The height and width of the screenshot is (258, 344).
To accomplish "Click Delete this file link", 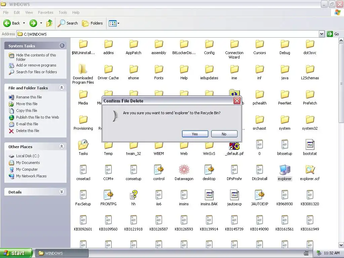I will [x=28, y=131].
